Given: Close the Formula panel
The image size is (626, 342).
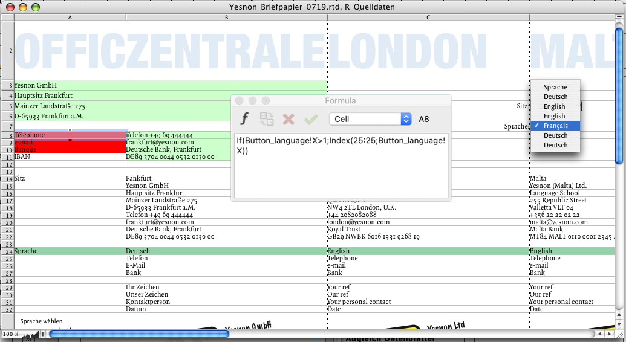Looking at the screenshot, I should tap(240, 100).
